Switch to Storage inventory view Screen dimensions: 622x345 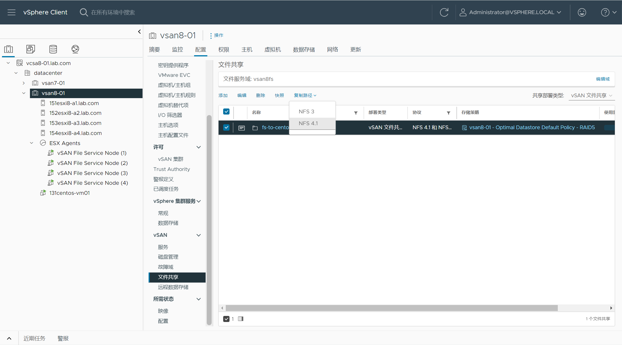click(53, 49)
